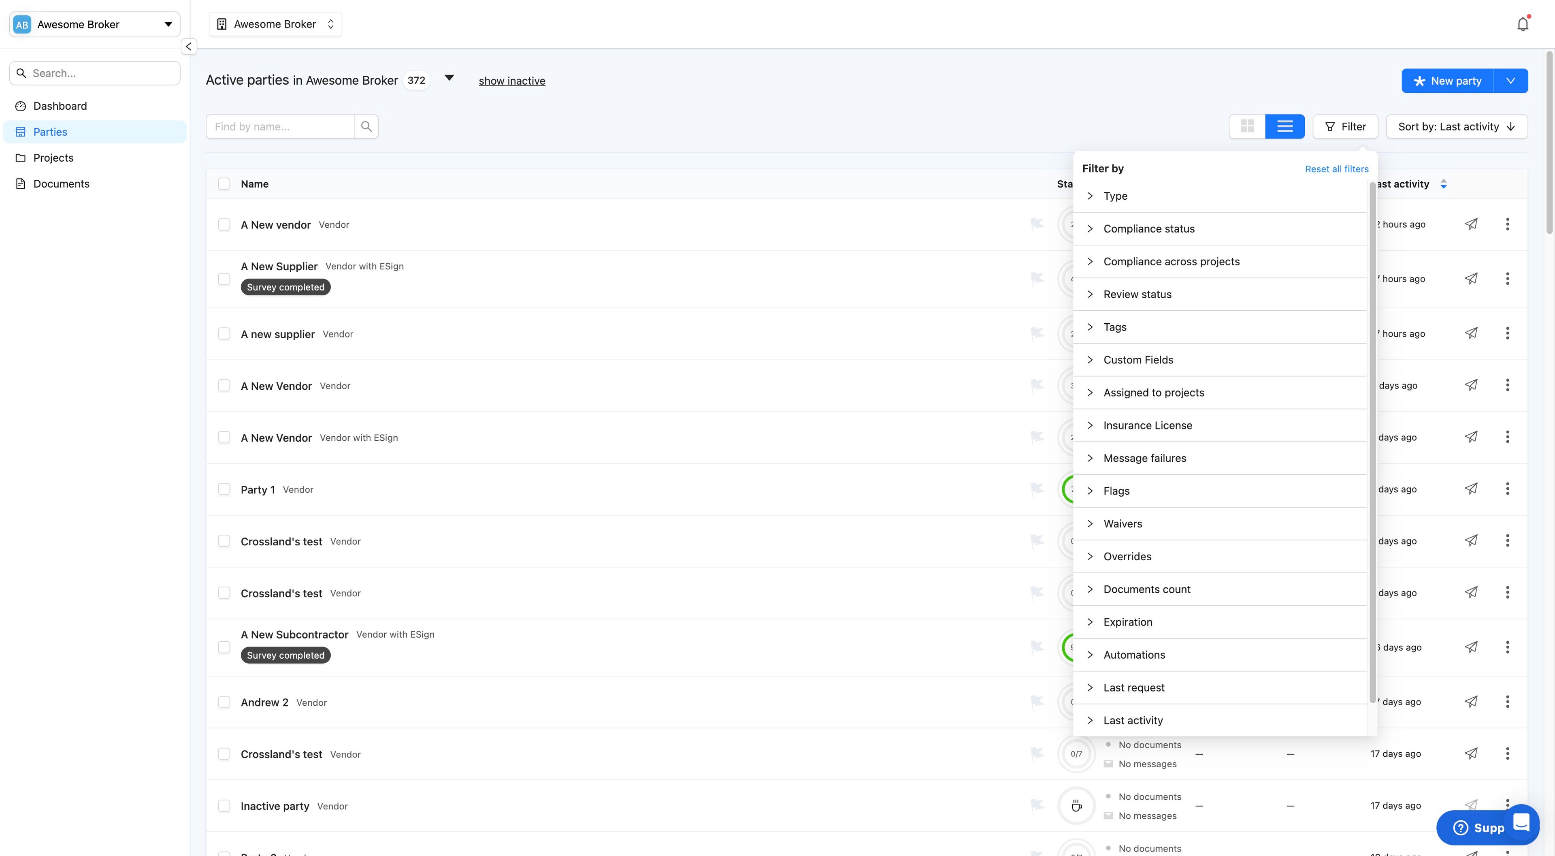
Task: Check the select-all checkbox in table header
Action: [x=224, y=184]
